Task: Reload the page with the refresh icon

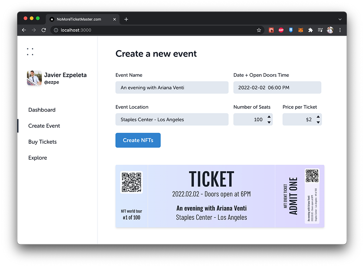Action: tap(44, 30)
